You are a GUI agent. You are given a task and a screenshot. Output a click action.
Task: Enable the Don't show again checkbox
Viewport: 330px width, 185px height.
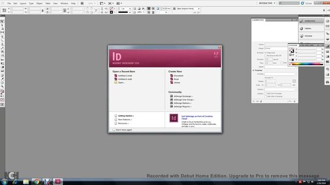click(x=113, y=130)
